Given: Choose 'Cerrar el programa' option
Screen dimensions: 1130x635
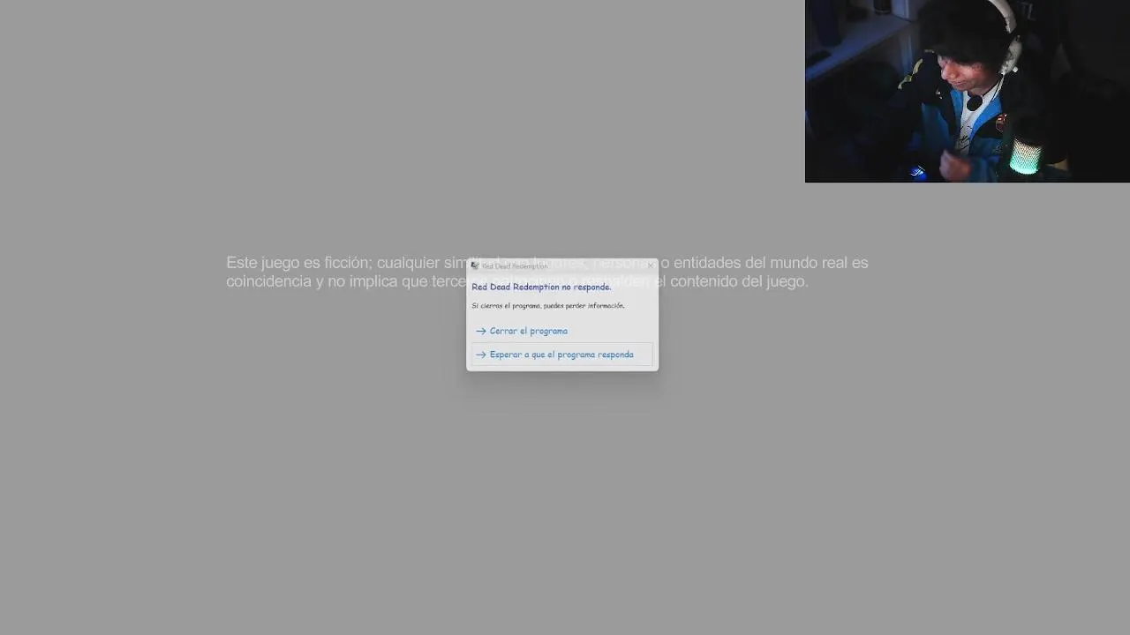Looking at the screenshot, I should tap(561, 331).
